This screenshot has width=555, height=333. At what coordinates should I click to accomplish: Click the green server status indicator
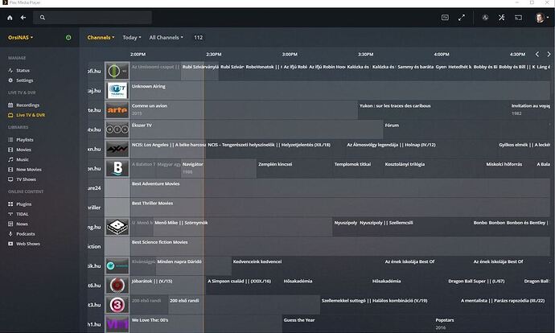[x=68, y=38]
